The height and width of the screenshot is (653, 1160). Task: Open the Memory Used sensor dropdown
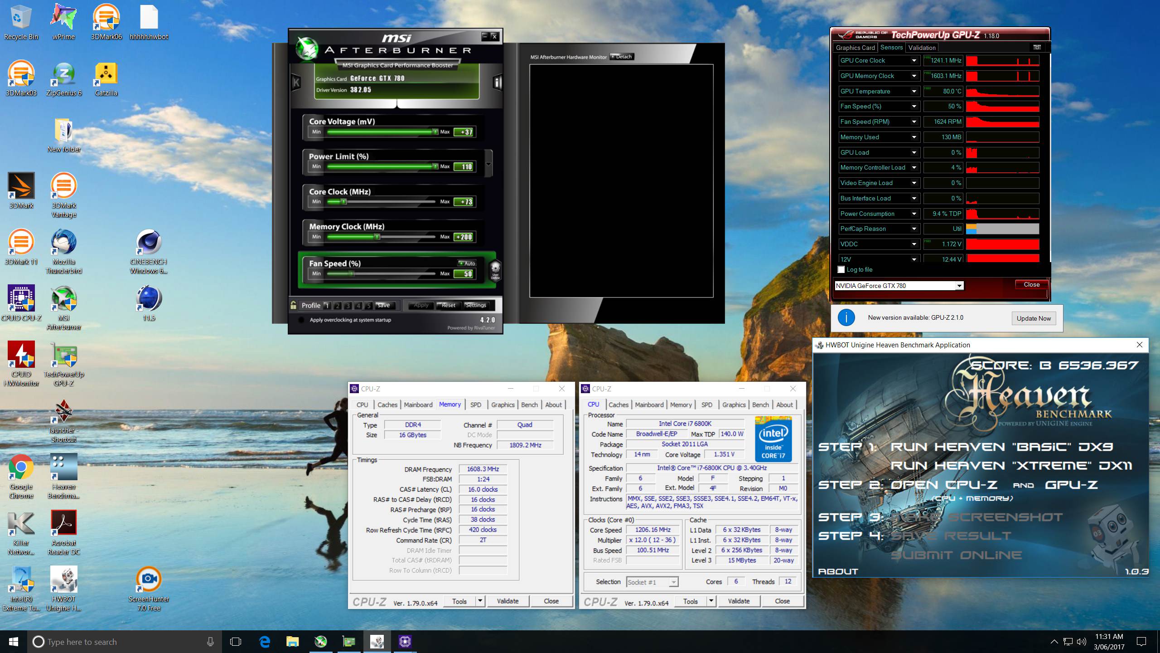coord(914,137)
